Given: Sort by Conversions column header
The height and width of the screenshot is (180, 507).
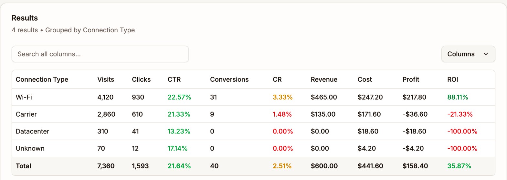Looking at the screenshot, I should point(229,79).
